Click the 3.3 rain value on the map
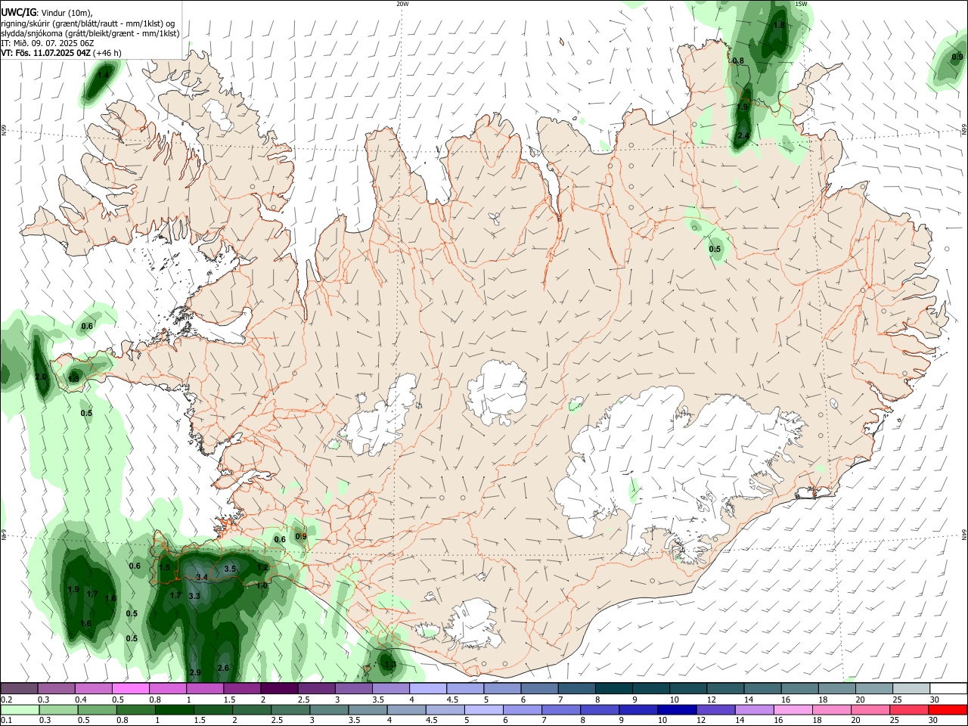Viewport: 968px width, 726px height. point(194,596)
